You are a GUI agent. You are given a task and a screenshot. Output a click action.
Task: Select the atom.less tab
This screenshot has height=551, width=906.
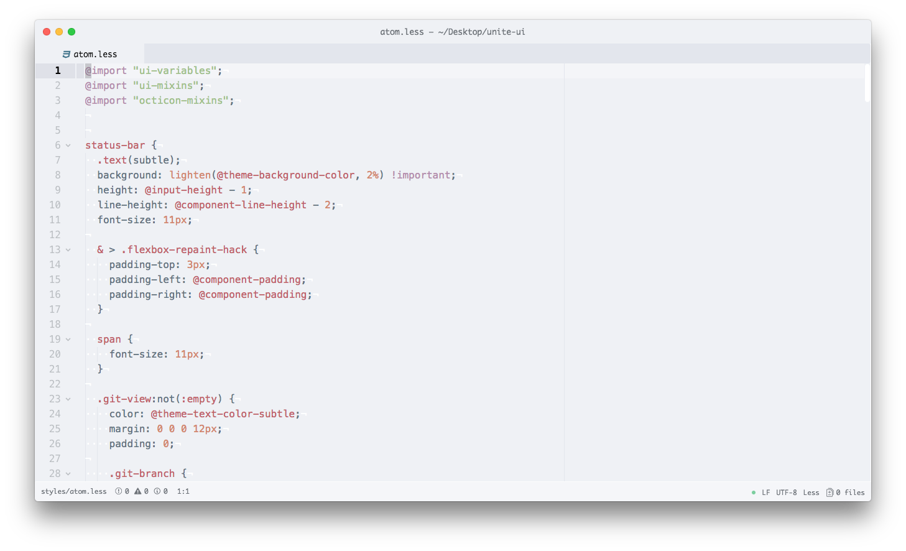tap(90, 54)
